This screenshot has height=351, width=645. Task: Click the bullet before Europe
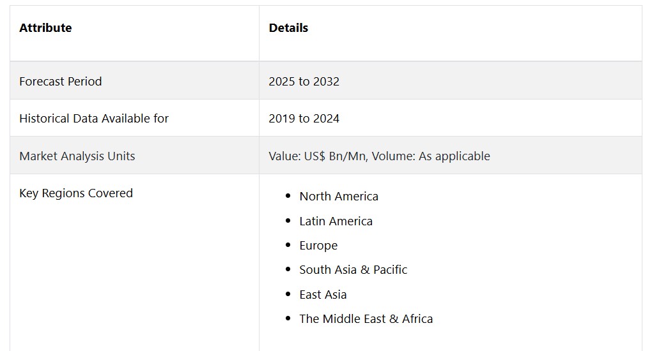click(288, 244)
